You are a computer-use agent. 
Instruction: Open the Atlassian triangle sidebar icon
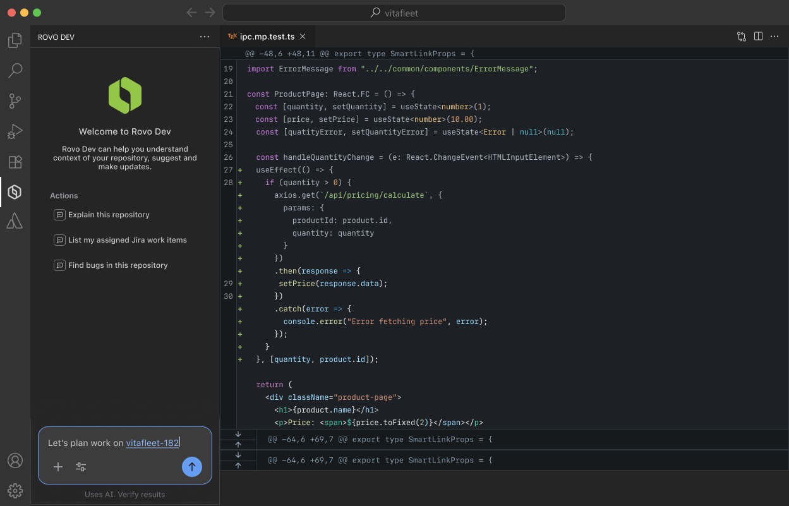click(15, 221)
